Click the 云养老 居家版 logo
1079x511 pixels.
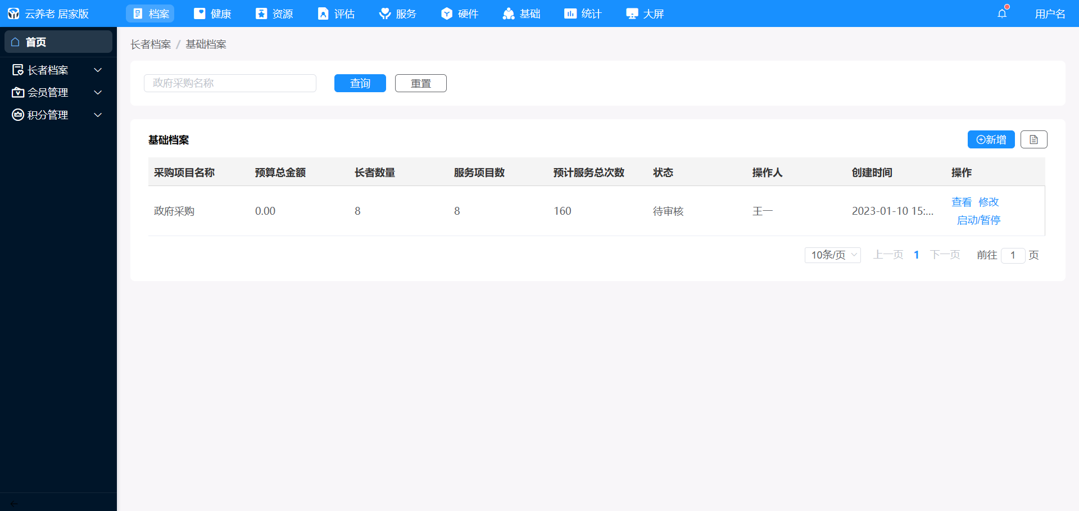coord(48,13)
